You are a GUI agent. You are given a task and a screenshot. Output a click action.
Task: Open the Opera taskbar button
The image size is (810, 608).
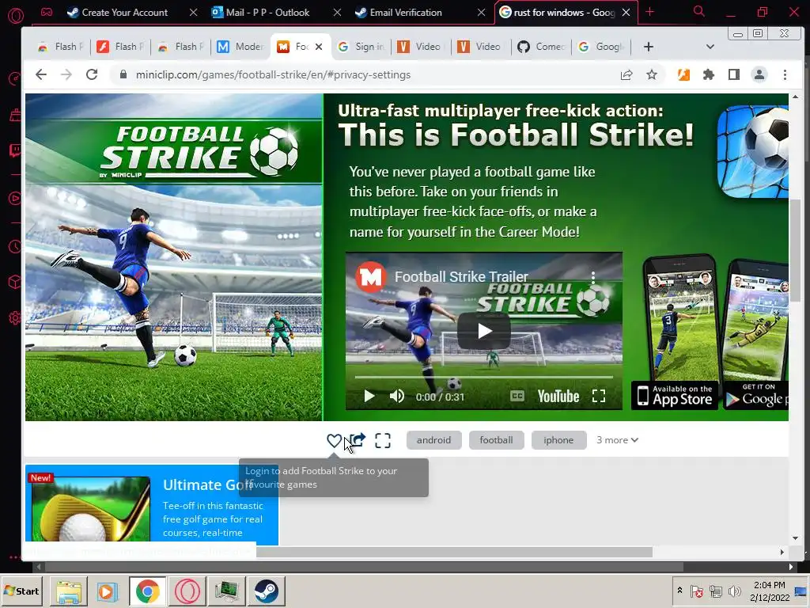point(187,591)
